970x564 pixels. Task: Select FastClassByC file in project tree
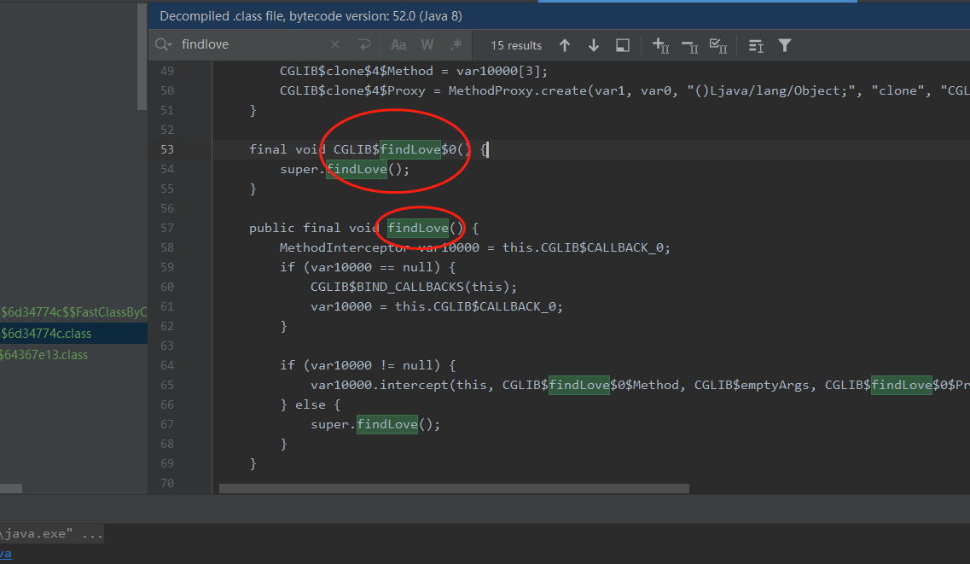pos(73,311)
